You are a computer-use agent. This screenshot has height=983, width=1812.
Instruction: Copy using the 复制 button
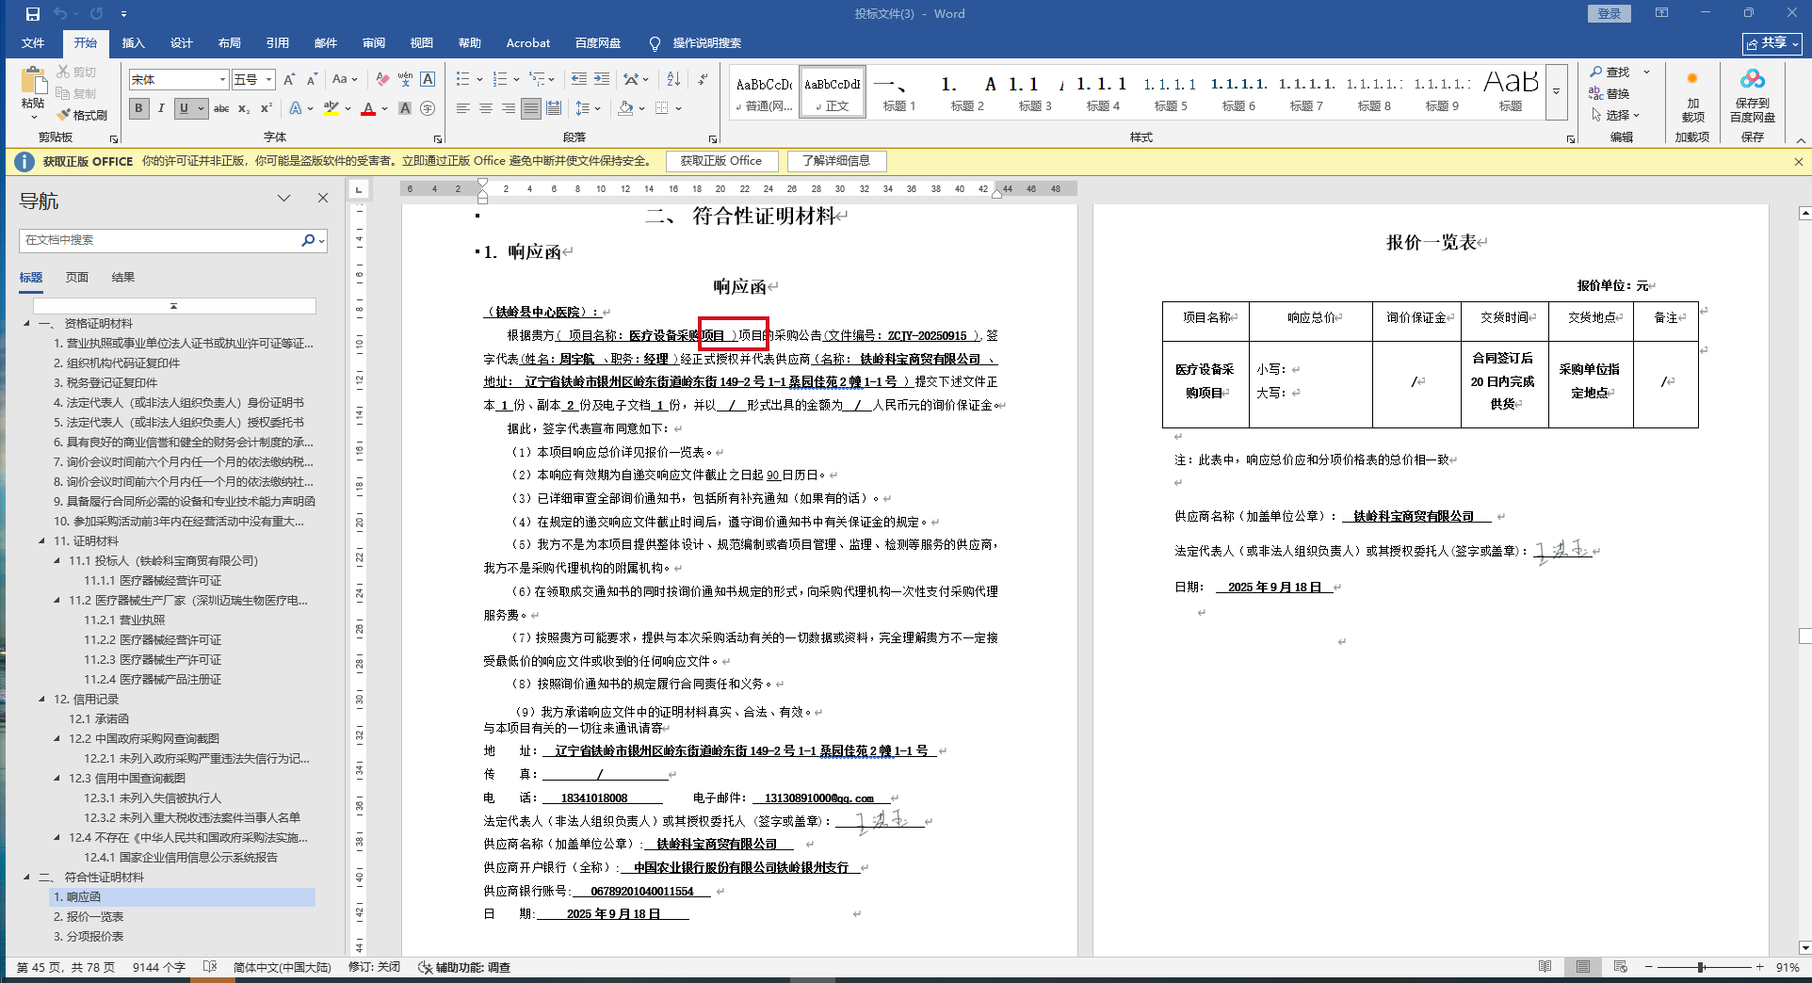76,93
